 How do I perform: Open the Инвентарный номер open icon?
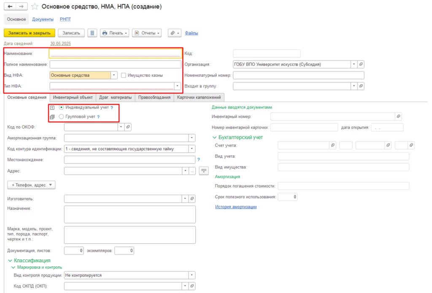pyautogui.click(x=398, y=117)
